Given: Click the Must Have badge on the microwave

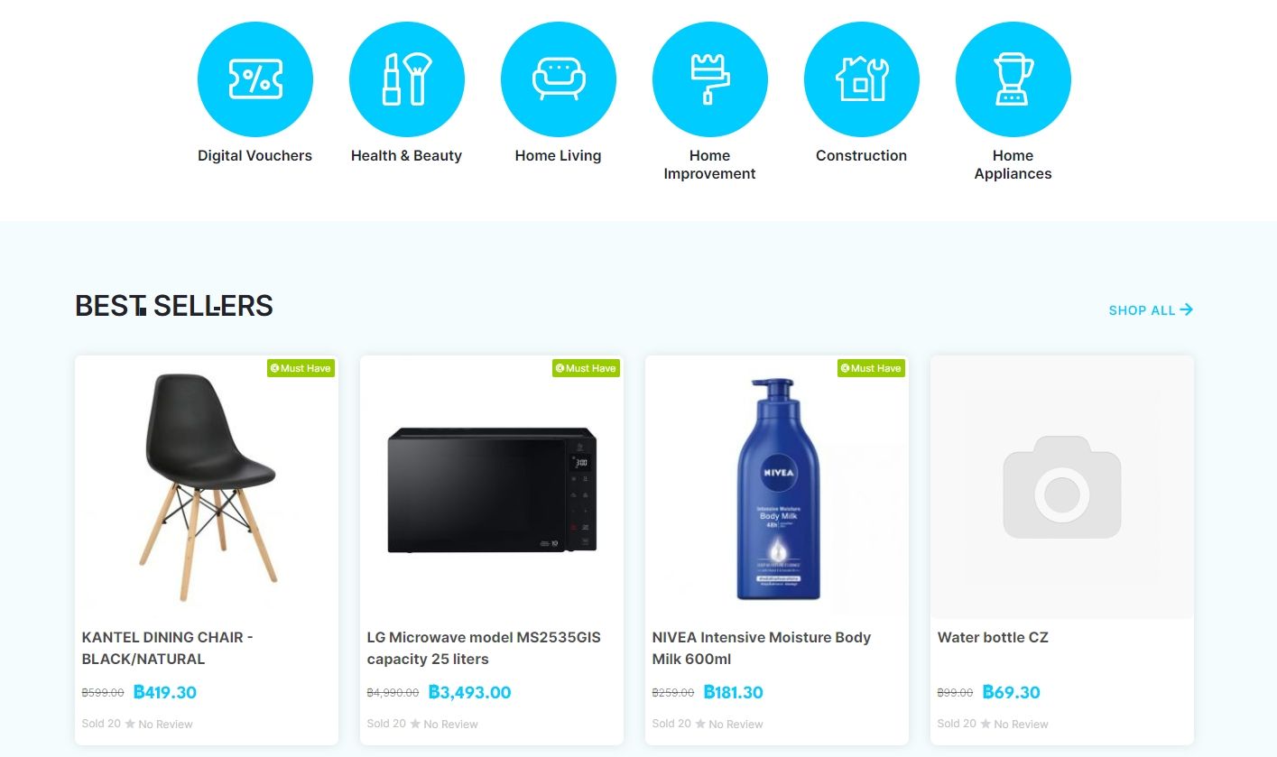Looking at the screenshot, I should point(586,368).
